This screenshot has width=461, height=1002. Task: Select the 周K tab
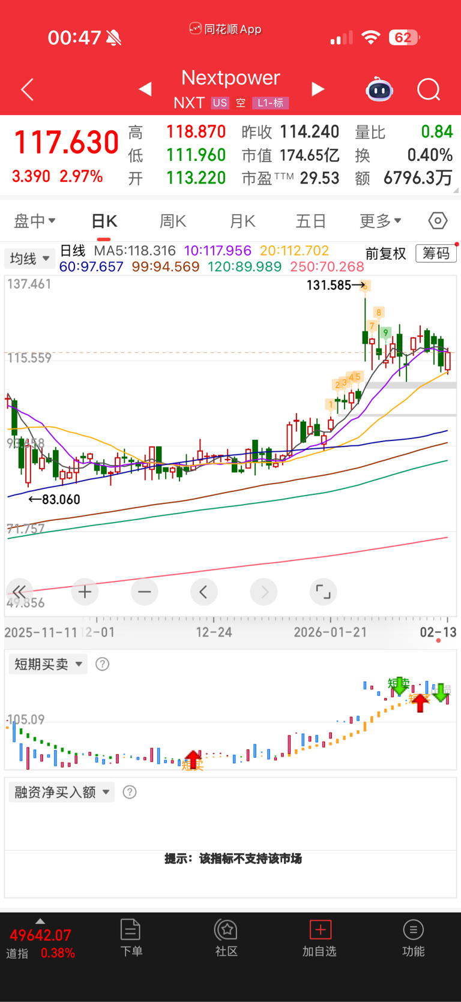(173, 221)
